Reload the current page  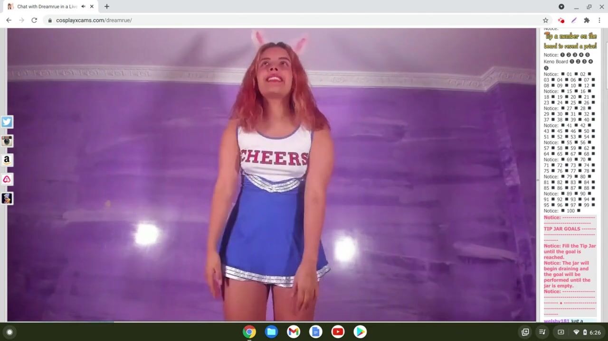pyautogui.click(x=34, y=20)
